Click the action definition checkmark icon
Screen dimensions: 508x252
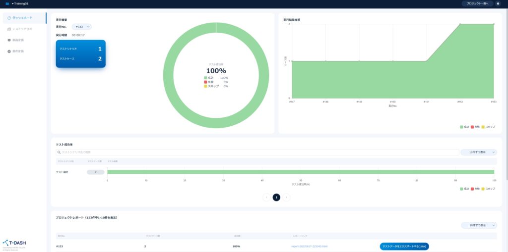click(9, 51)
